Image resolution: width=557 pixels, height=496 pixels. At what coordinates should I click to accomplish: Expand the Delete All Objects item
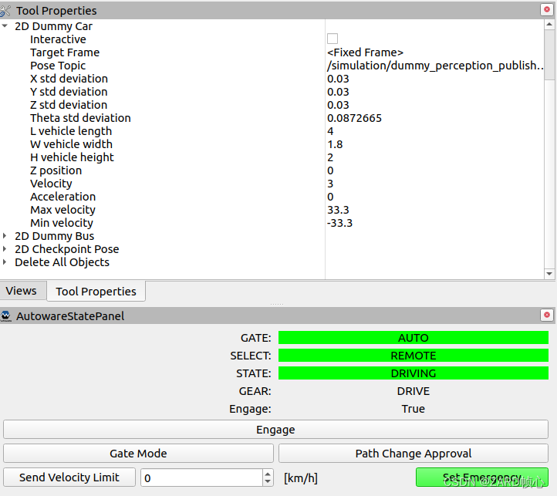click(5, 261)
